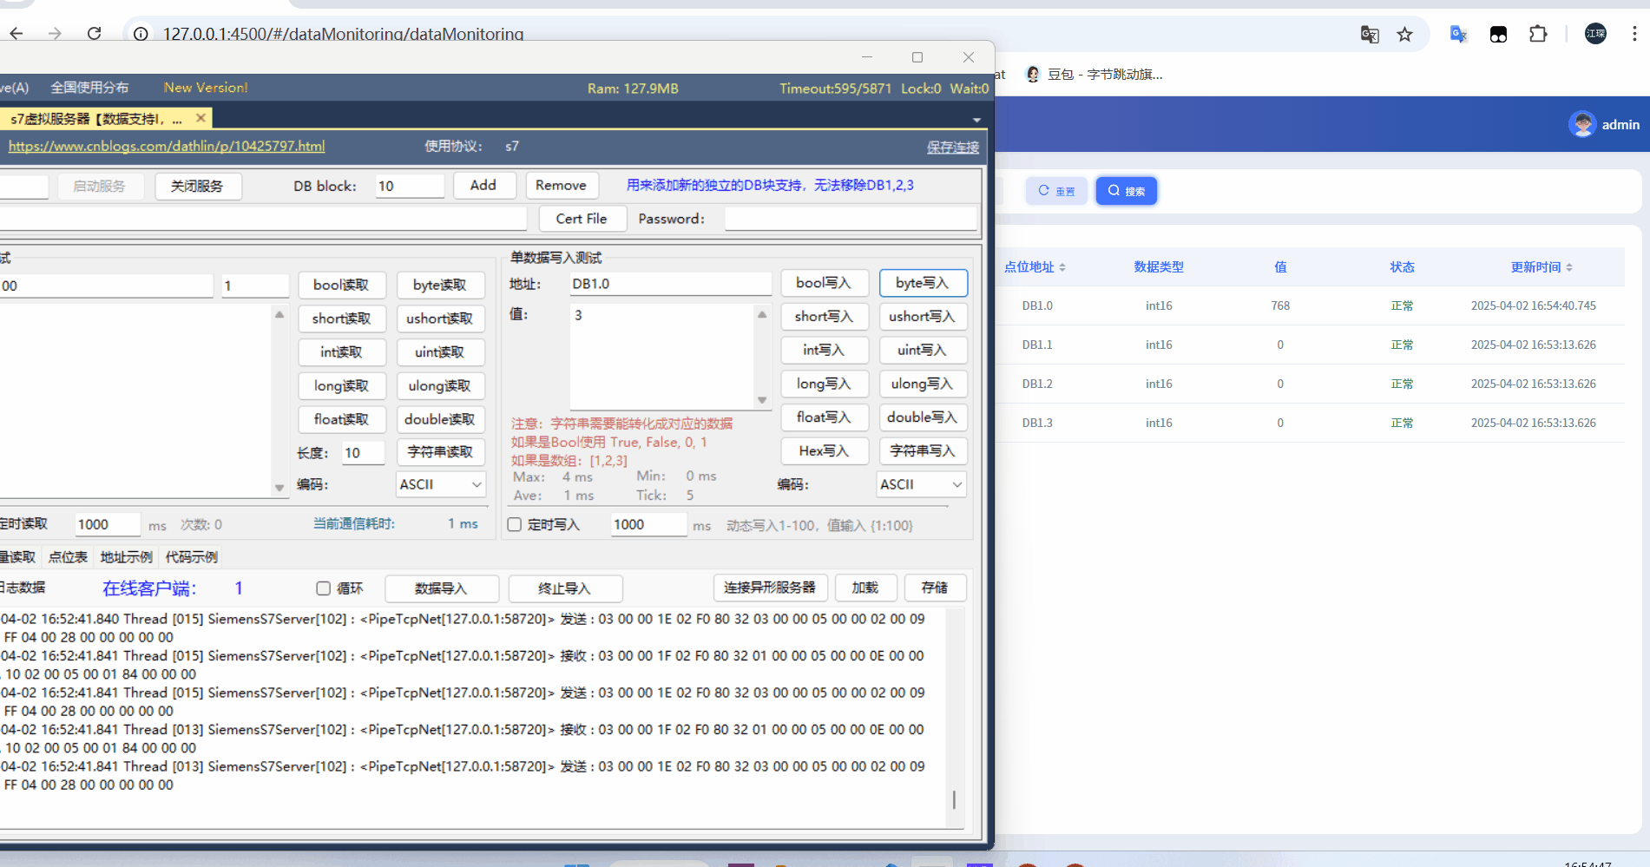Open the read encoding ASCII dropdown

click(440, 484)
